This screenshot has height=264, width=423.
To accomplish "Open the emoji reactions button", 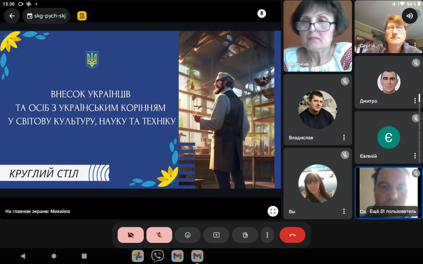I will (x=188, y=235).
